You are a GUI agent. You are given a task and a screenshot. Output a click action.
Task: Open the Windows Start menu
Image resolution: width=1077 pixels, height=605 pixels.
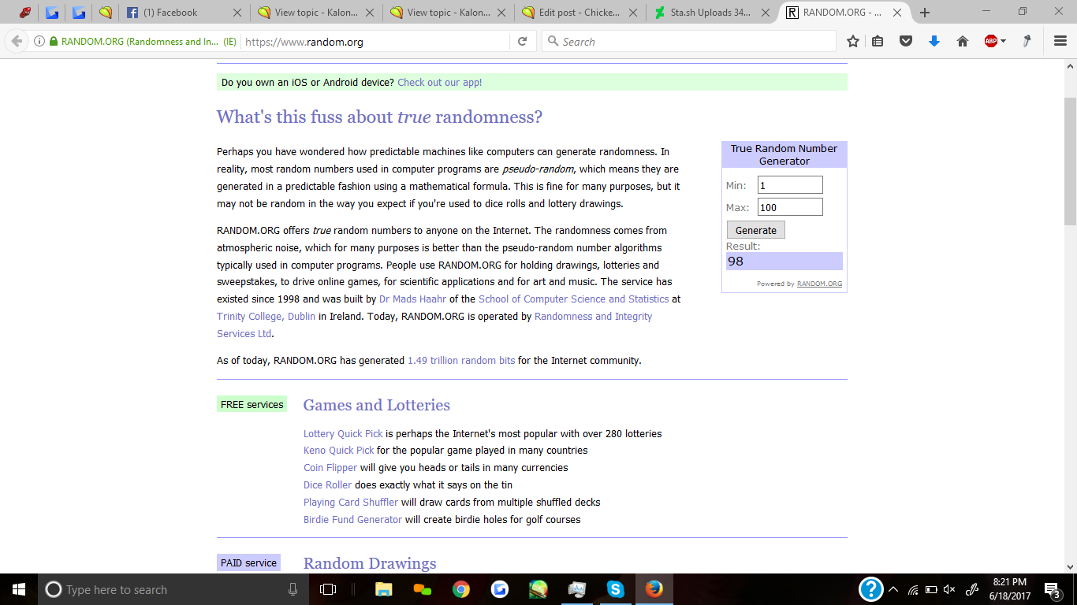pos(19,589)
